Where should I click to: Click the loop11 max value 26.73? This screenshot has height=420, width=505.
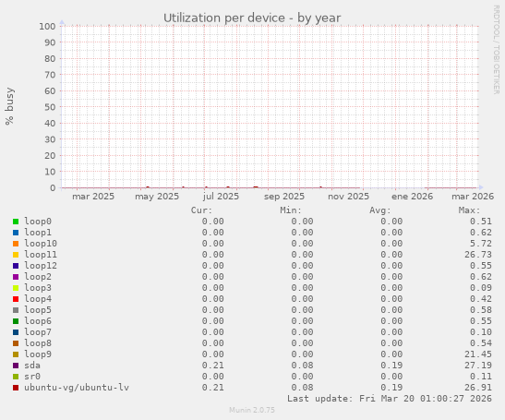point(478,255)
